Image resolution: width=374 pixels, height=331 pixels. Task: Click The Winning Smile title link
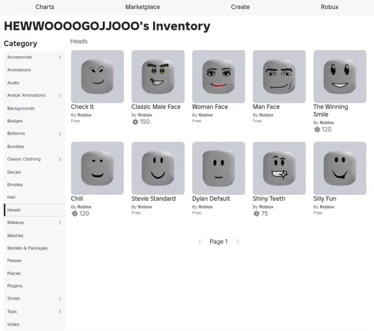click(331, 111)
